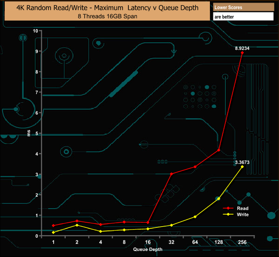279x257 pixels.
Task: Click the yellow Write marker at queue depth 16
Action: [x=148, y=229]
